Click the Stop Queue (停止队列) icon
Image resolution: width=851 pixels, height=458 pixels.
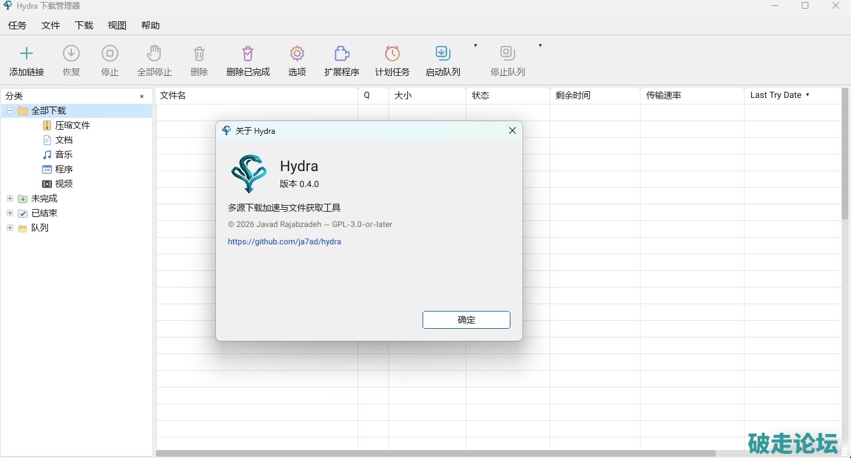tap(508, 54)
